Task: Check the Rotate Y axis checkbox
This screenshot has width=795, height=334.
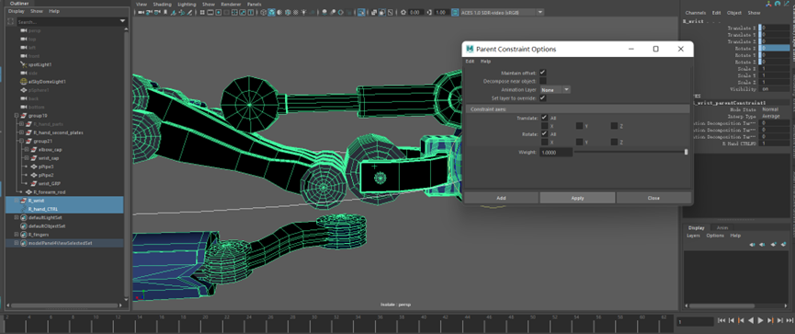Action: tap(579, 142)
